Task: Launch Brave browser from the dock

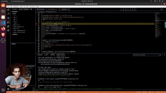Action: tap(3, 35)
